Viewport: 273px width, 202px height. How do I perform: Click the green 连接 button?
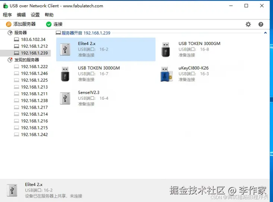[54, 24]
